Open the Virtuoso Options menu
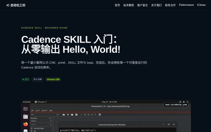211x132 pixels. (45, 111)
